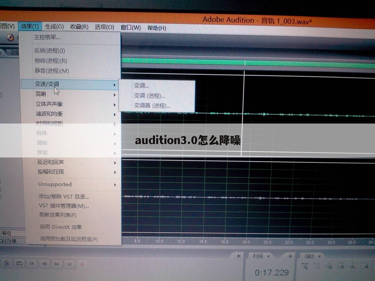The height and width of the screenshot is (281, 375).
Task: Open the 窗口(W) menu
Action: (x=131, y=28)
